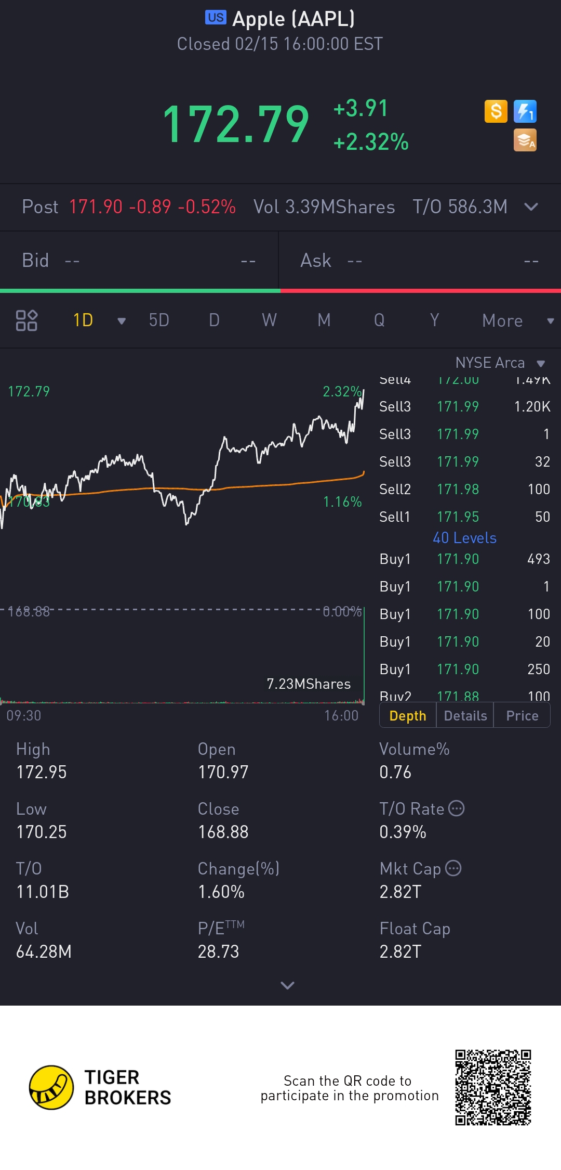Tap the Buy1 row with size 20
Viewport: 561px width, 1170px height.
click(x=464, y=641)
